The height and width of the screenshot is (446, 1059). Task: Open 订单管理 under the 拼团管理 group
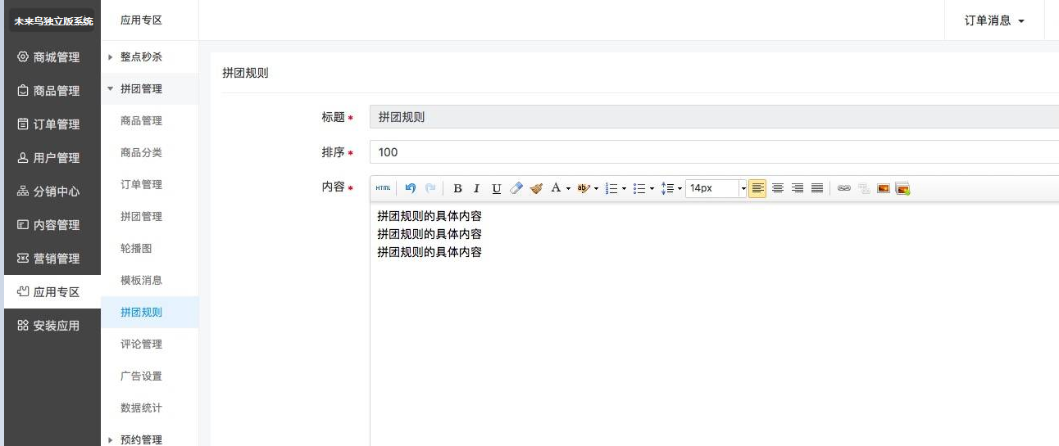[x=150, y=185]
